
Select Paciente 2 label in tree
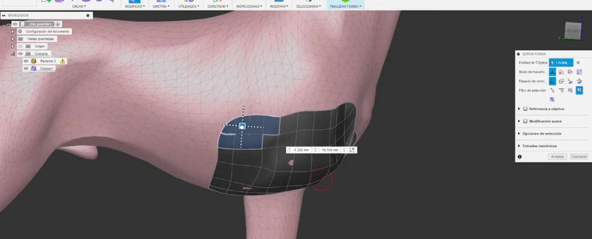(48, 61)
